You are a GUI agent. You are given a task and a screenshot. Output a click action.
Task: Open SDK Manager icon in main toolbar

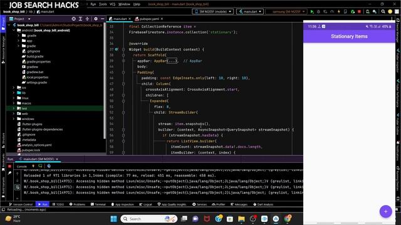tap(375, 12)
